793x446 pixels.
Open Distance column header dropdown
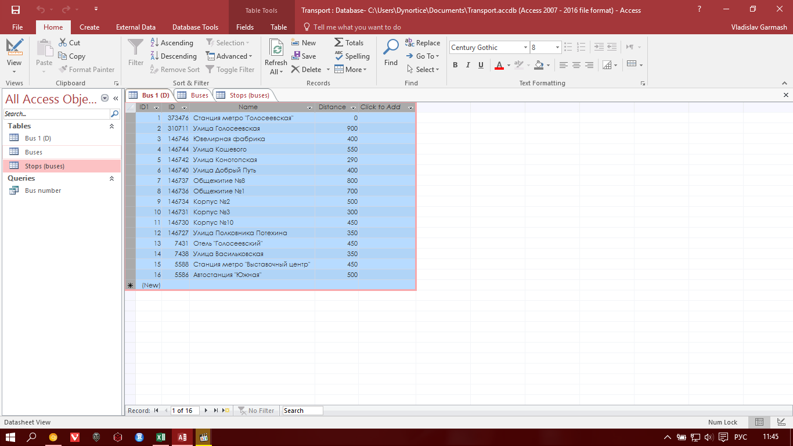(353, 107)
